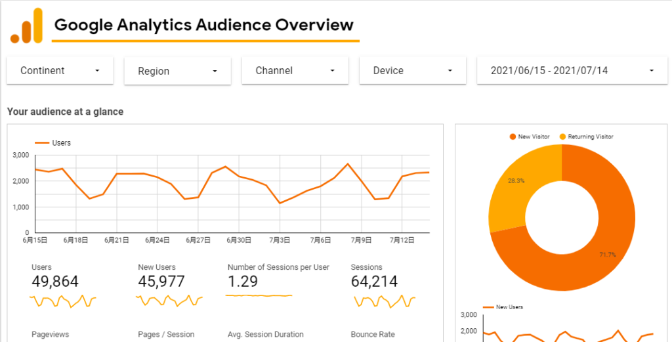The width and height of the screenshot is (672, 342).
Task: Click the 'Your audience at a glance' heading
Action: click(x=65, y=112)
